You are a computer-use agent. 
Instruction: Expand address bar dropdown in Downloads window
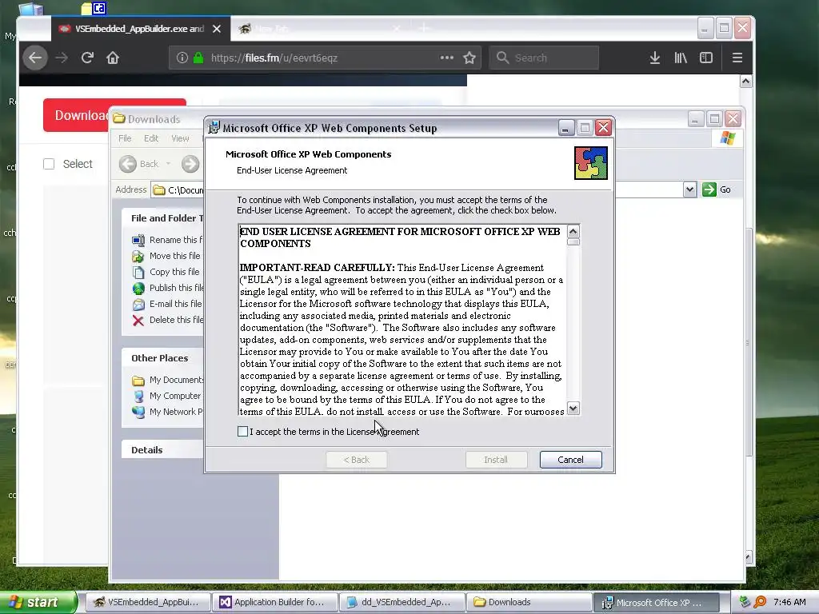point(689,189)
